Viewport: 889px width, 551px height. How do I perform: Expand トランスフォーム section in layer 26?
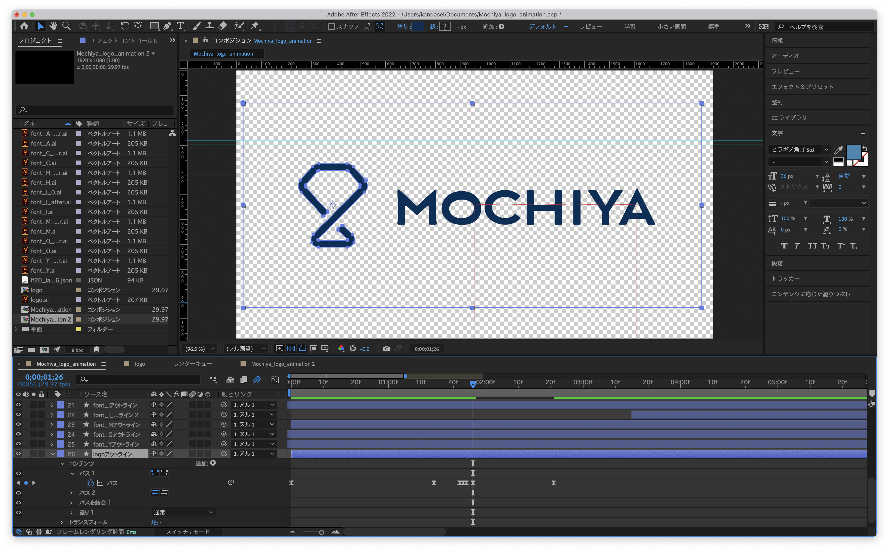coord(62,522)
